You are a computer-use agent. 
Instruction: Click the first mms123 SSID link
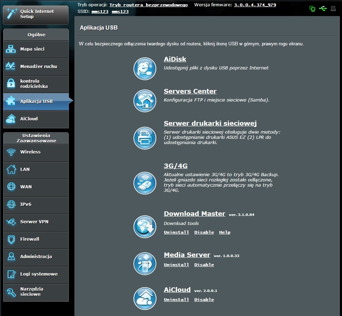point(100,11)
